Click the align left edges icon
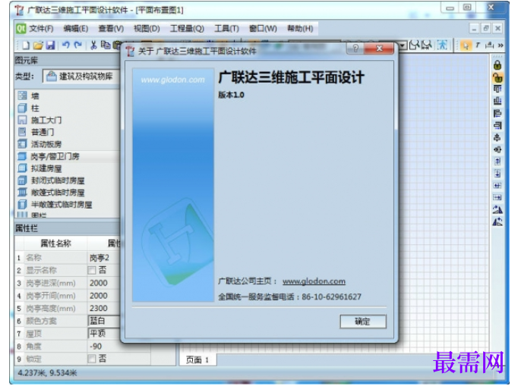 tap(497, 113)
